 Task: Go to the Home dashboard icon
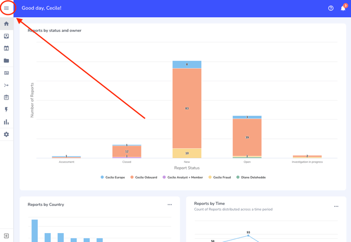coord(6,24)
